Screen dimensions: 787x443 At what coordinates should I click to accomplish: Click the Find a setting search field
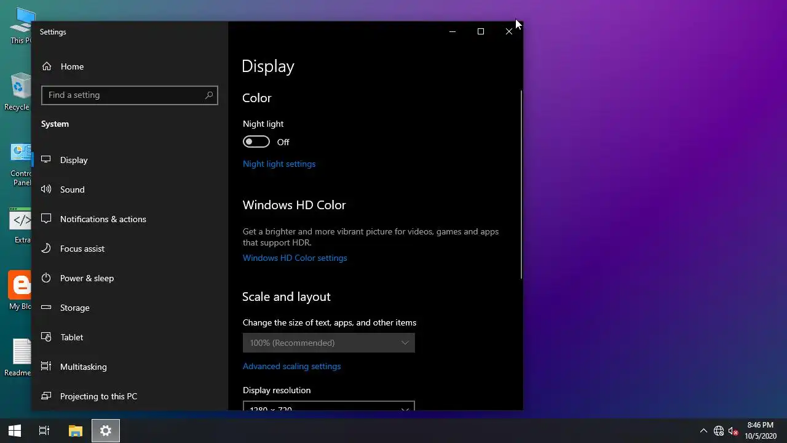coord(130,95)
